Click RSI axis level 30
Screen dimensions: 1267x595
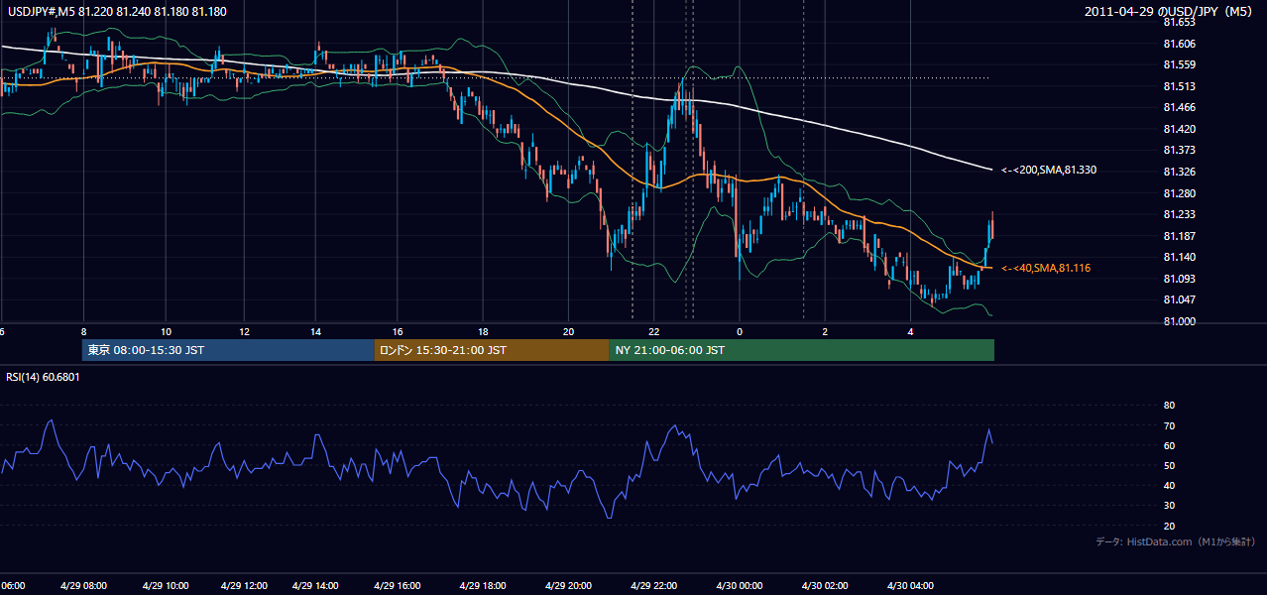1169,506
